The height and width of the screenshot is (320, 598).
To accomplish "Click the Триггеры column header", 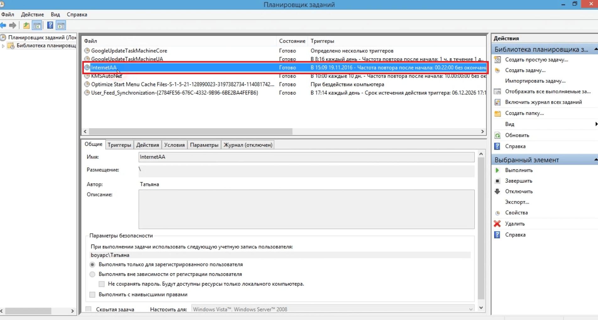I will pyautogui.click(x=322, y=41).
